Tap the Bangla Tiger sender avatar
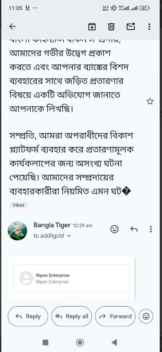This screenshot has width=162, height=352. pos(18,230)
